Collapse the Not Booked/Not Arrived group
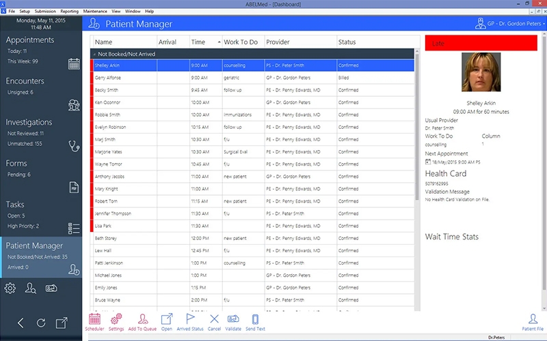The width and height of the screenshot is (547, 341). pyautogui.click(x=94, y=53)
